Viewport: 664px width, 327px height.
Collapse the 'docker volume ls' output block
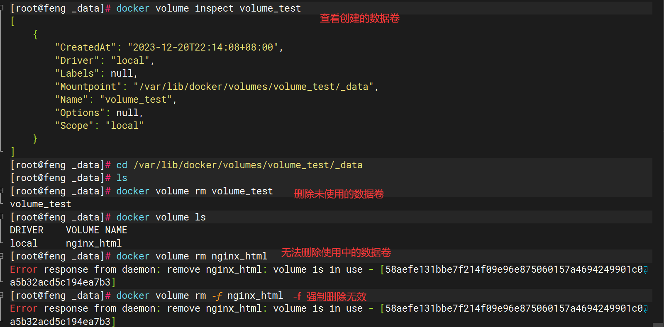2,217
